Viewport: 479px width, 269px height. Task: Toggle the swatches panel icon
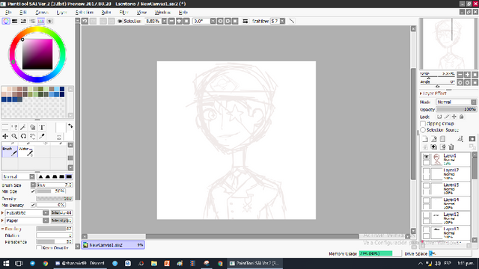pyautogui.click(x=41, y=21)
